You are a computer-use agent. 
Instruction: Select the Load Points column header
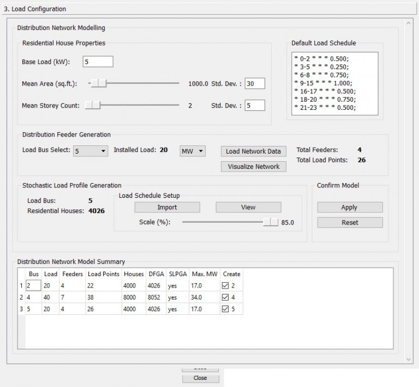pos(104,274)
